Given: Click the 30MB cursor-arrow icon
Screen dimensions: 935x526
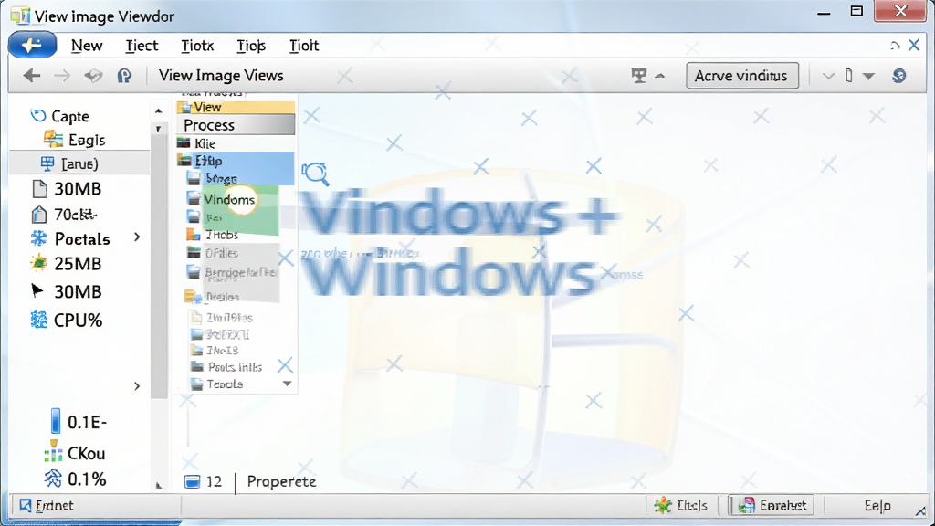Looking at the screenshot, I should point(37,290).
